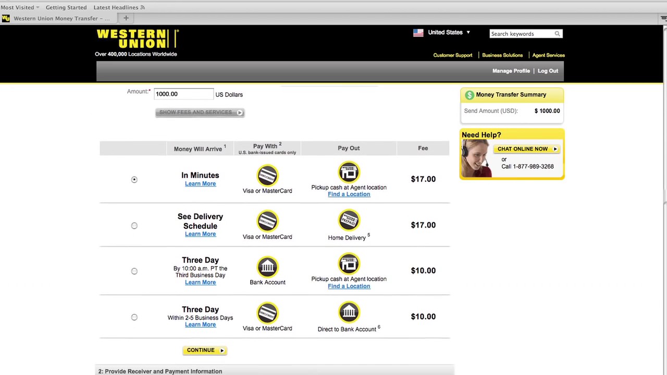
Task: Click the United States flag icon
Action: pyautogui.click(x=418, y=32)
